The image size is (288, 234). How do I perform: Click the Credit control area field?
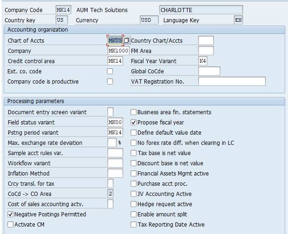click(x=115, y=61)
